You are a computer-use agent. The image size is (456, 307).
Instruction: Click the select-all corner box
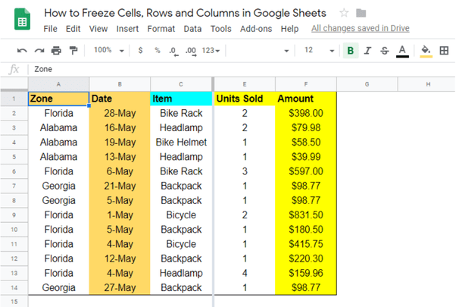pyautogui.click(x=14, y=84)
